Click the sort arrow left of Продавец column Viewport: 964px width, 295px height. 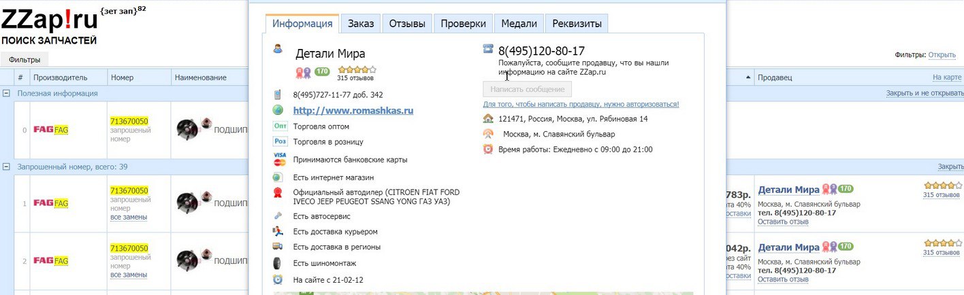[x=749, y=77]
